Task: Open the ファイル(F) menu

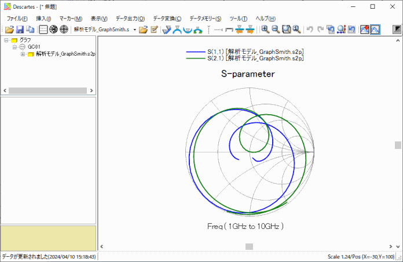Action: pos(17,19)
